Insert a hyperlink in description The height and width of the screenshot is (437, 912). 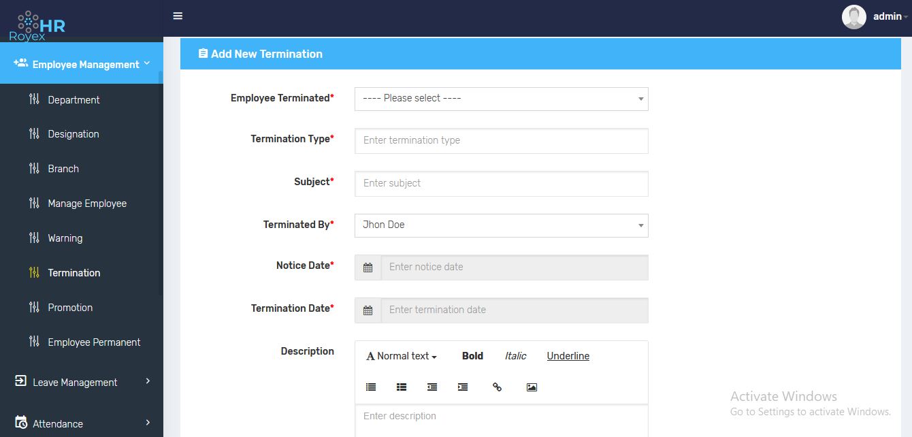click(497, 387)
